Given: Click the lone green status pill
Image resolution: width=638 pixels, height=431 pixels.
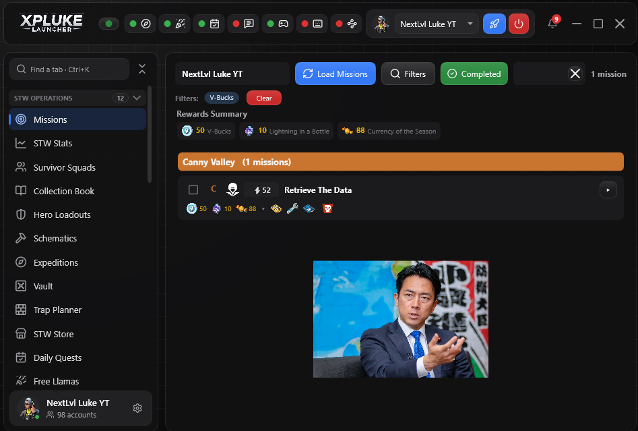Looking at the screenshot, I should click(x=108, y=24).
